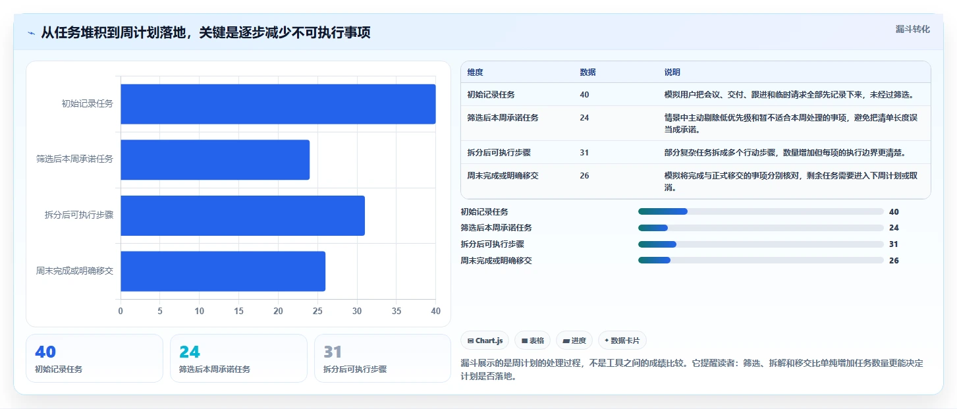Screen dimensions: 957x409
Task: Click description starting 部分复杂任务拆成
Action: (785, 152)
